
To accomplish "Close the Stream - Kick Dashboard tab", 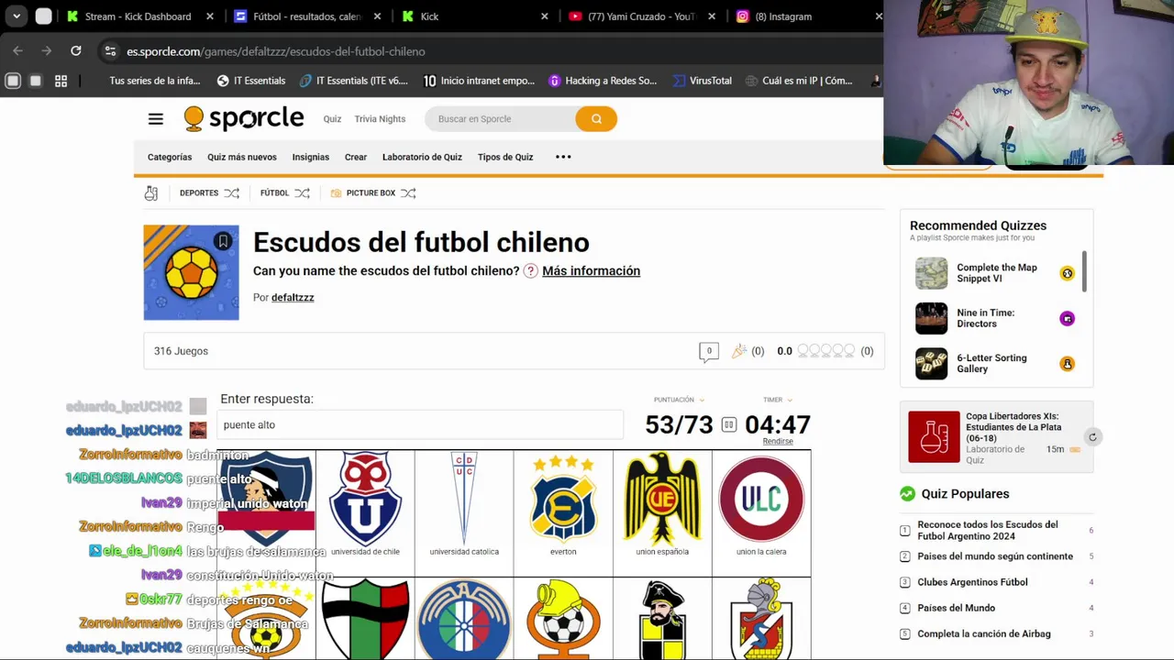I will (210, 16).
